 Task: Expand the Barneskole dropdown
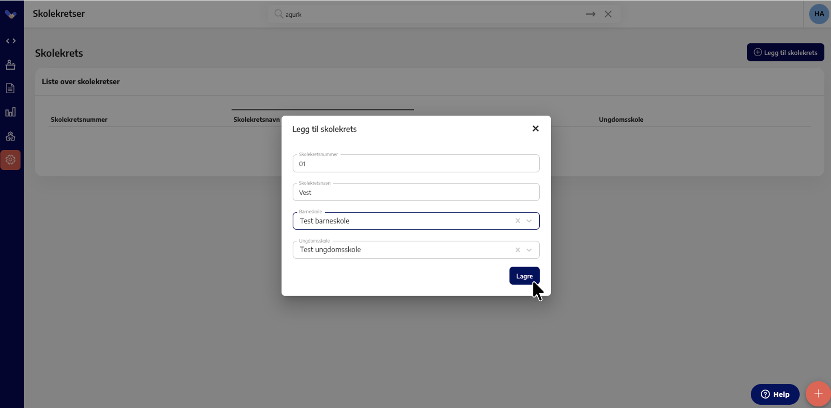click(529, 221)
